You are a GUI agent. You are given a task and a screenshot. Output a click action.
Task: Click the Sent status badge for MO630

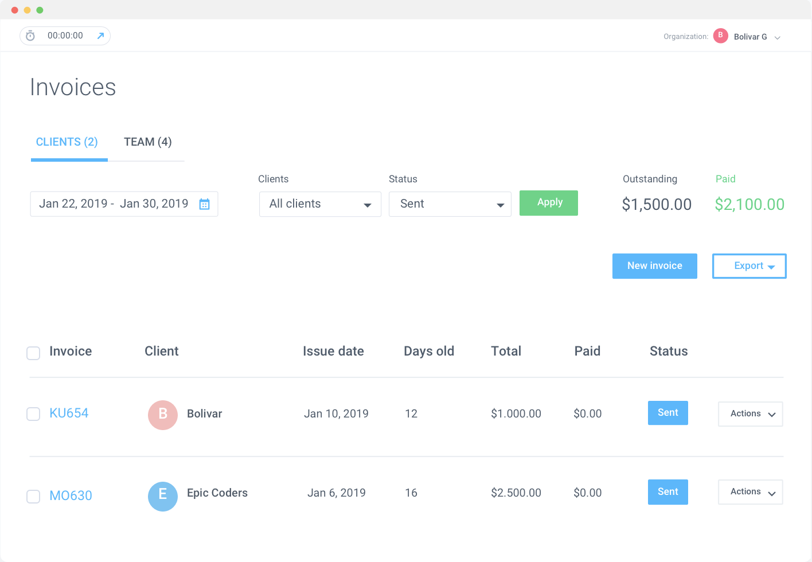pyautogui.click(x=668, y=492)
